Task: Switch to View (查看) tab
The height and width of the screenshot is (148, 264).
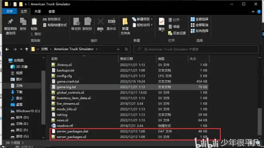Action: click(x=52, y=12)
